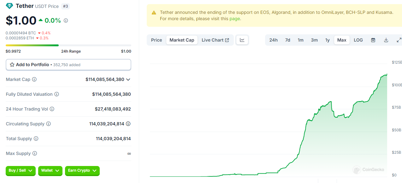Expand the Market Cap value chevron

pyautogui.click(x=128, y=79)
